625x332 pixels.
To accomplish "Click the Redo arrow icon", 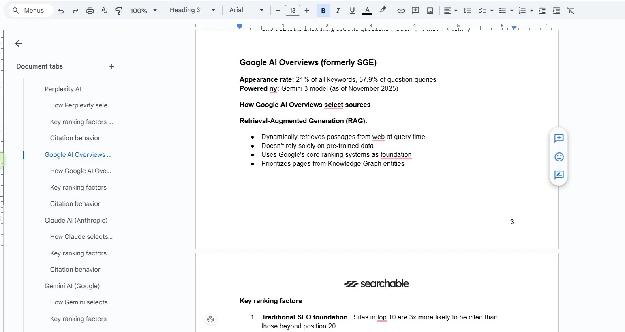I will [75, 11].
